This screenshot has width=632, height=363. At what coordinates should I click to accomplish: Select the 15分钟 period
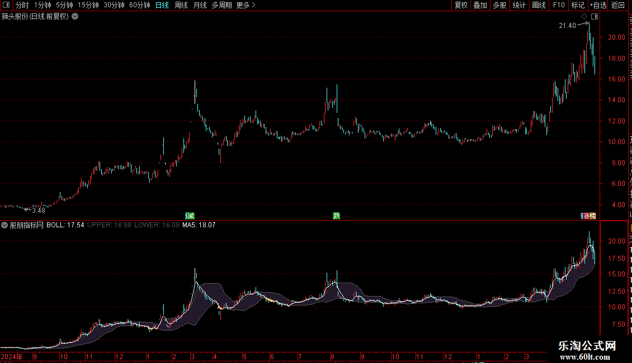(x=88, y=5)
